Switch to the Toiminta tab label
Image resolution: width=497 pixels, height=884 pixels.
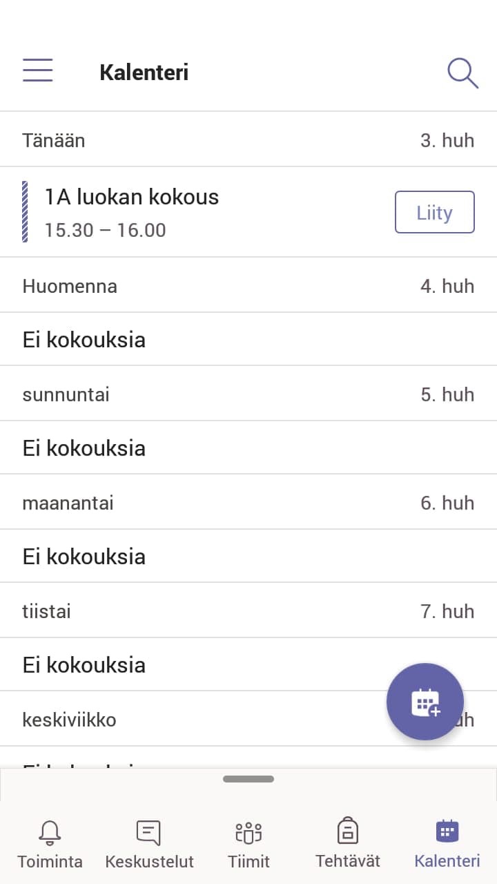(50, 862)
